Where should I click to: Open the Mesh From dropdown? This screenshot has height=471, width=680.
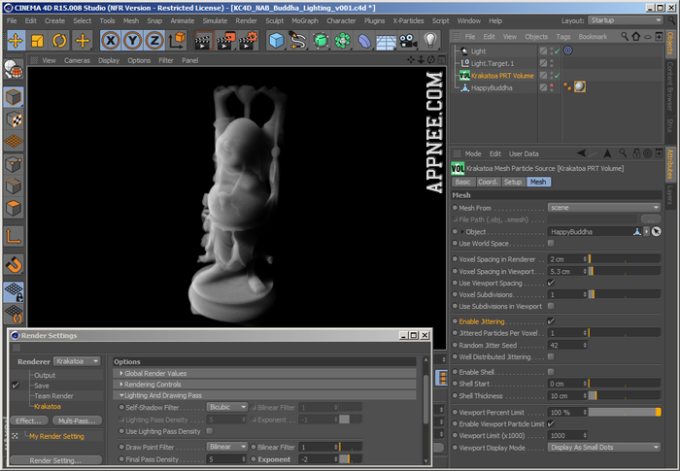[603, 207]
